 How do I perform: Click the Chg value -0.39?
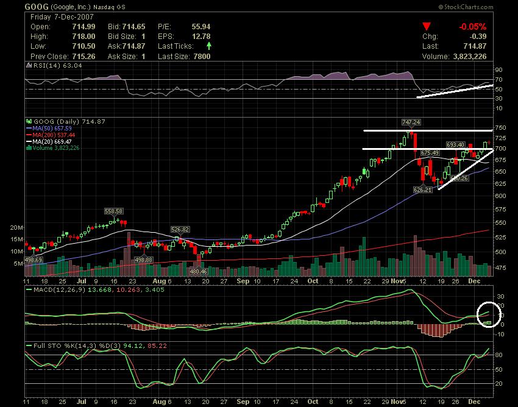(478, 37)
